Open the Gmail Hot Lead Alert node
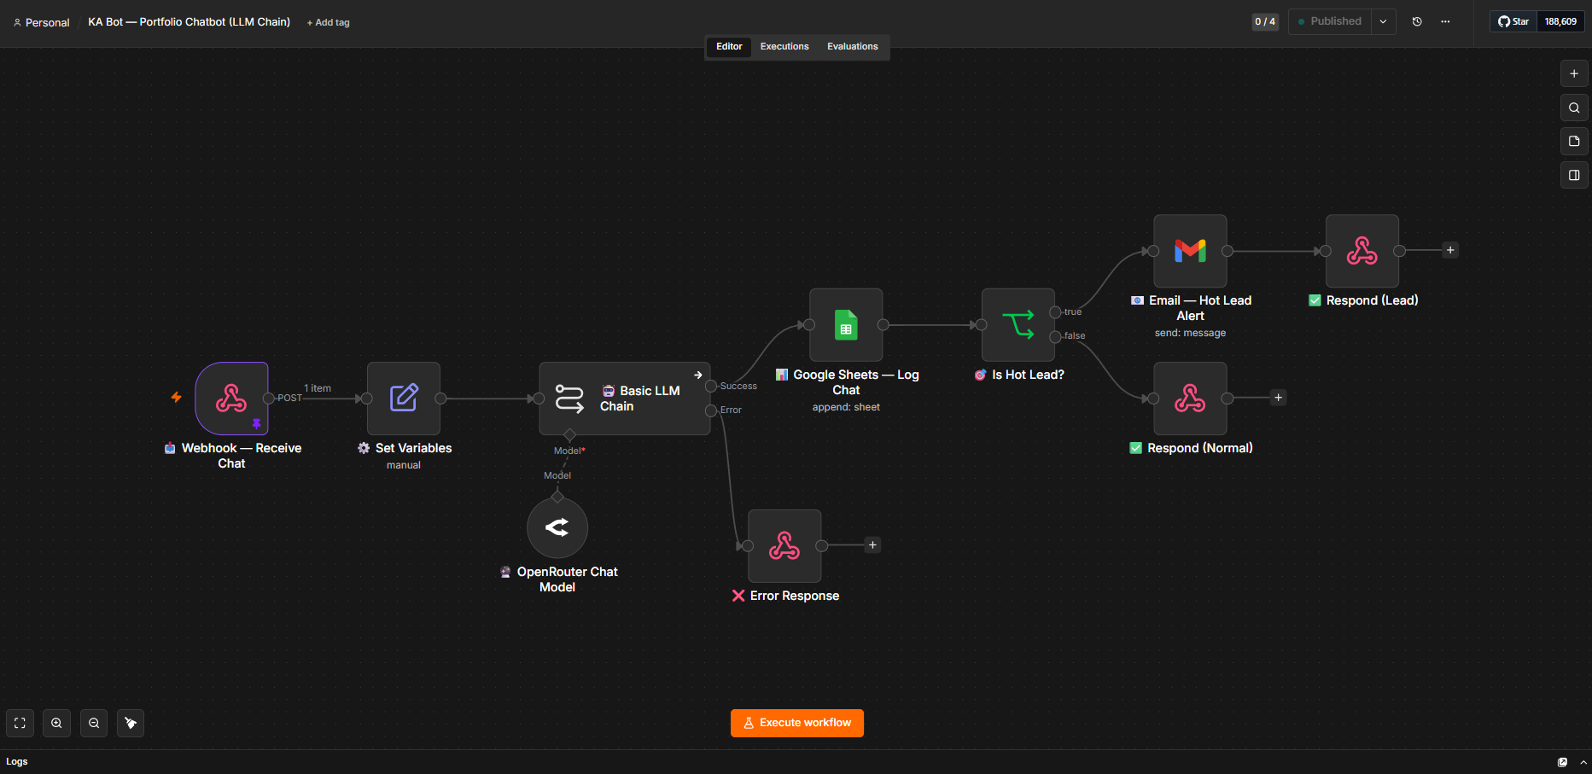This screenshot has height=774, width=1592. [1190, 251]
